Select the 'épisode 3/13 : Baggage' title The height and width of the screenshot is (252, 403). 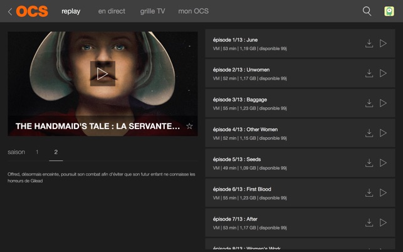[x=240, y=100]
